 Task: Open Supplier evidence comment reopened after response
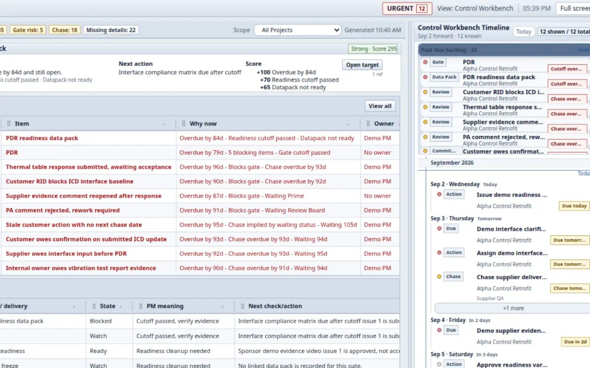click(83, 196)
